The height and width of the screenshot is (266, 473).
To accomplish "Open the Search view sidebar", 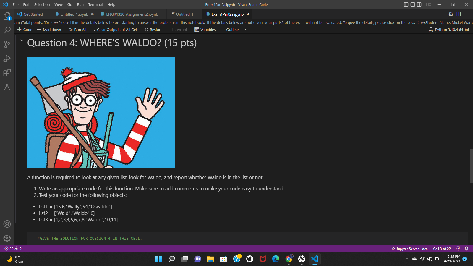I will click(7, 30).
